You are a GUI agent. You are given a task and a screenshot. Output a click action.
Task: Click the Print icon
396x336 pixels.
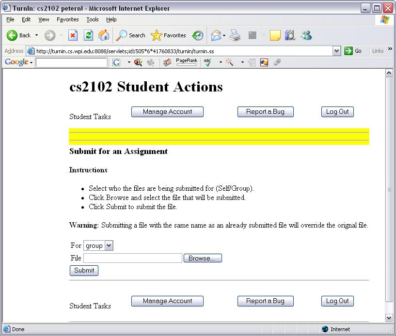235,35
